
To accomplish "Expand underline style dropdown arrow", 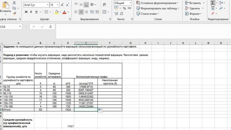I will tap(40, 12).
